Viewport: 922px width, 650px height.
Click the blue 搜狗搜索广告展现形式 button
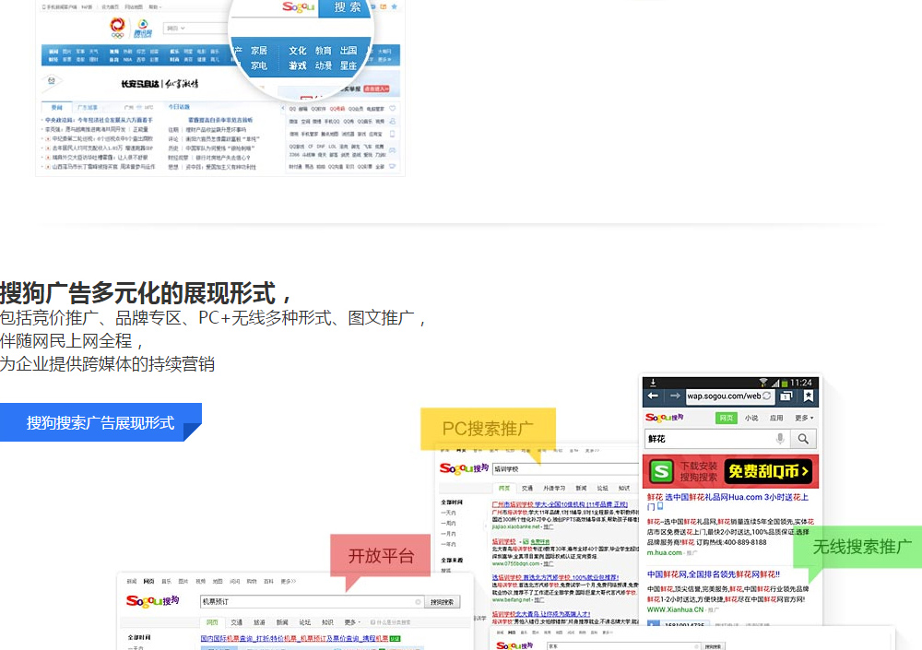coord(100,421)
